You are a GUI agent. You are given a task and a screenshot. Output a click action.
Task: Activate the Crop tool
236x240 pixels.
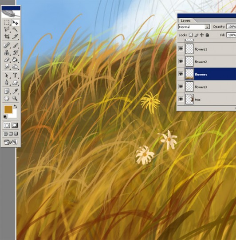7,36
